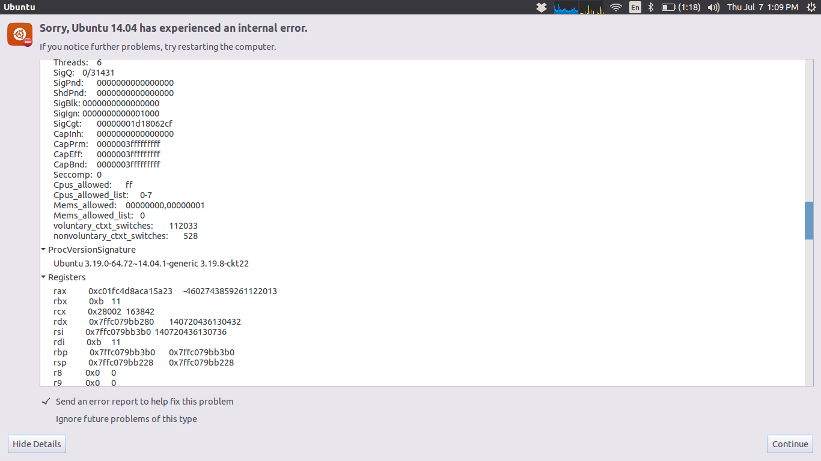Select the r8 register line

pos(85,373)
